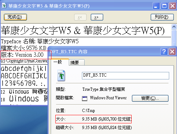The width and height of the screenshot is (177, 134).
Task: Click the font viewer title bar icon
Action: [4, 6]
